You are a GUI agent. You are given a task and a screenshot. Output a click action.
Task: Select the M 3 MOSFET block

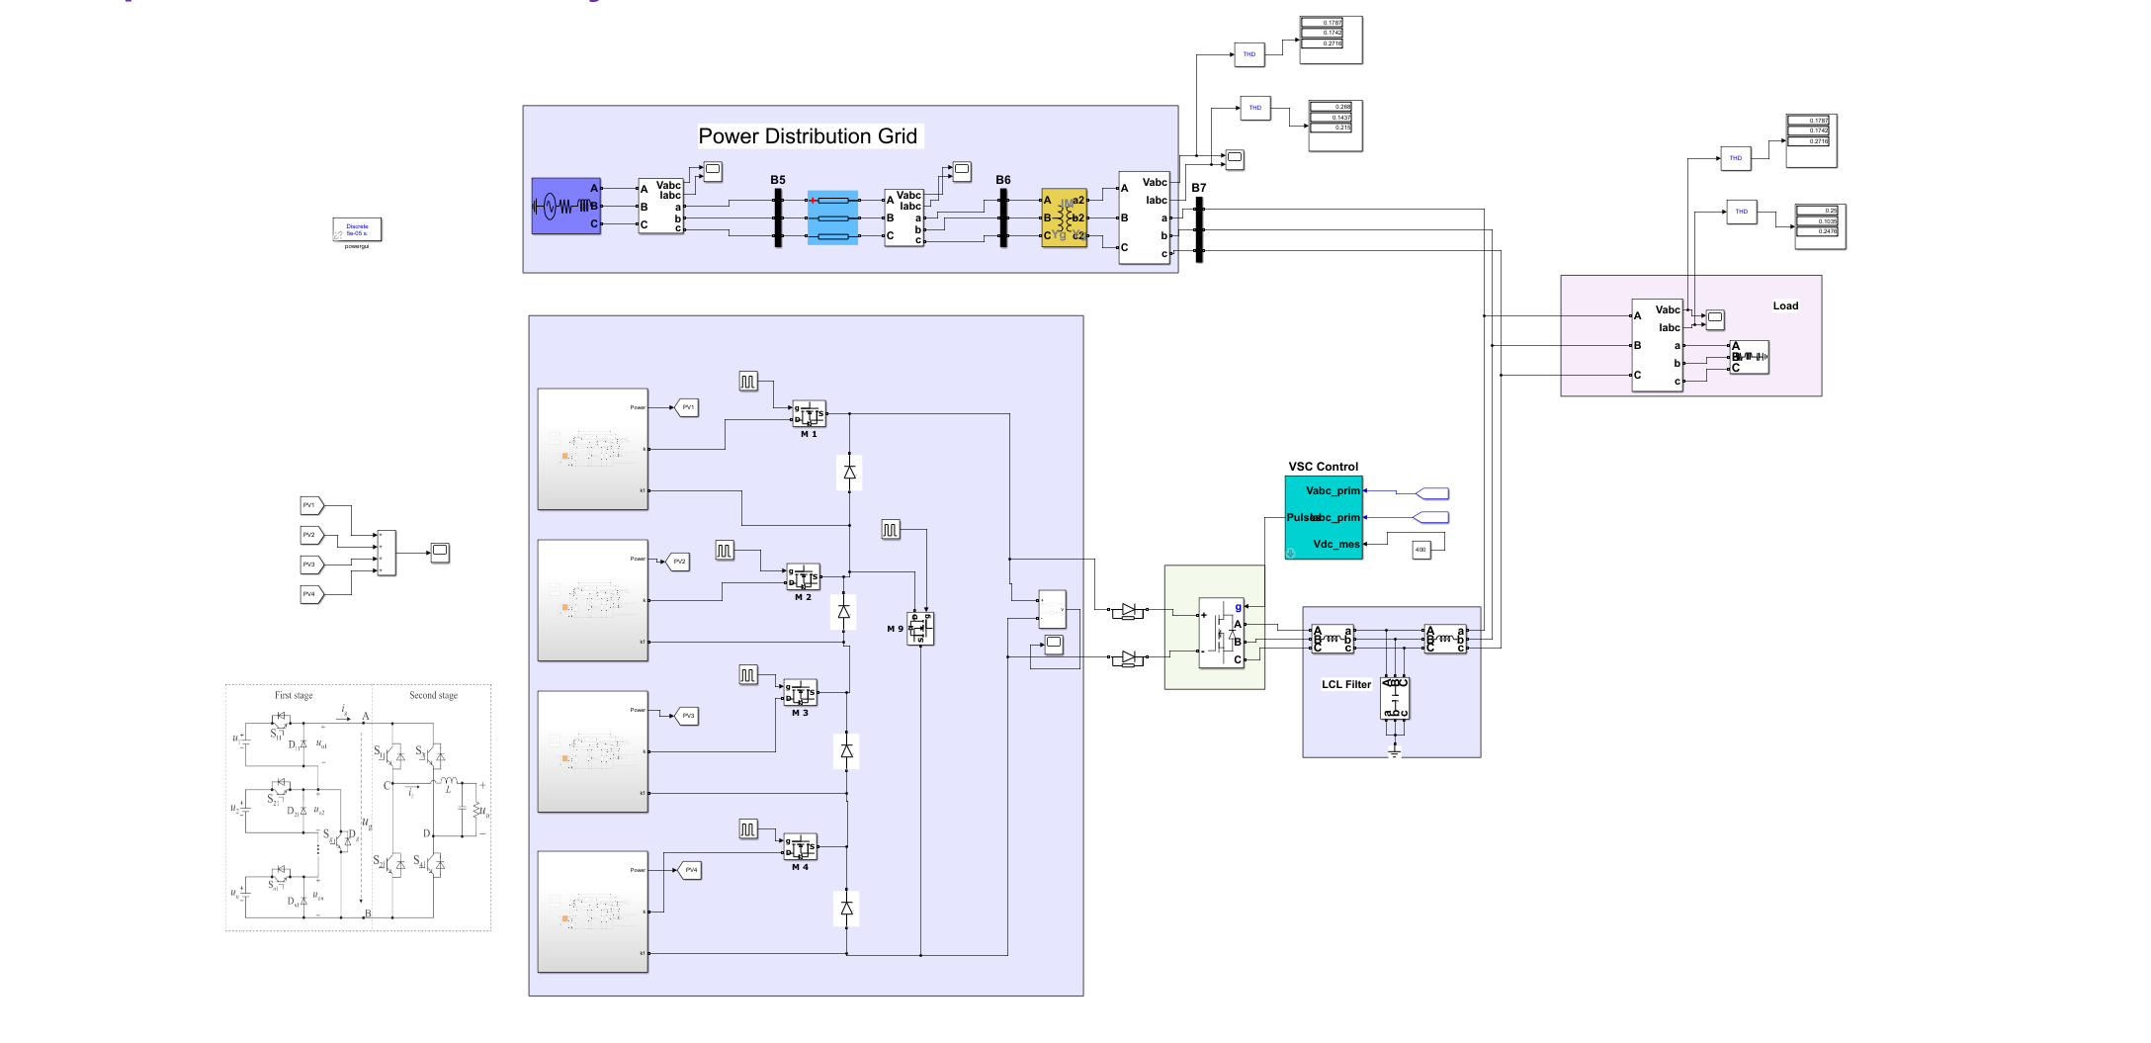[800, 692]
